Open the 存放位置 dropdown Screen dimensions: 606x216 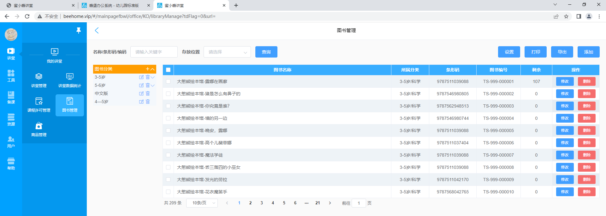click(x=227, y=52)
